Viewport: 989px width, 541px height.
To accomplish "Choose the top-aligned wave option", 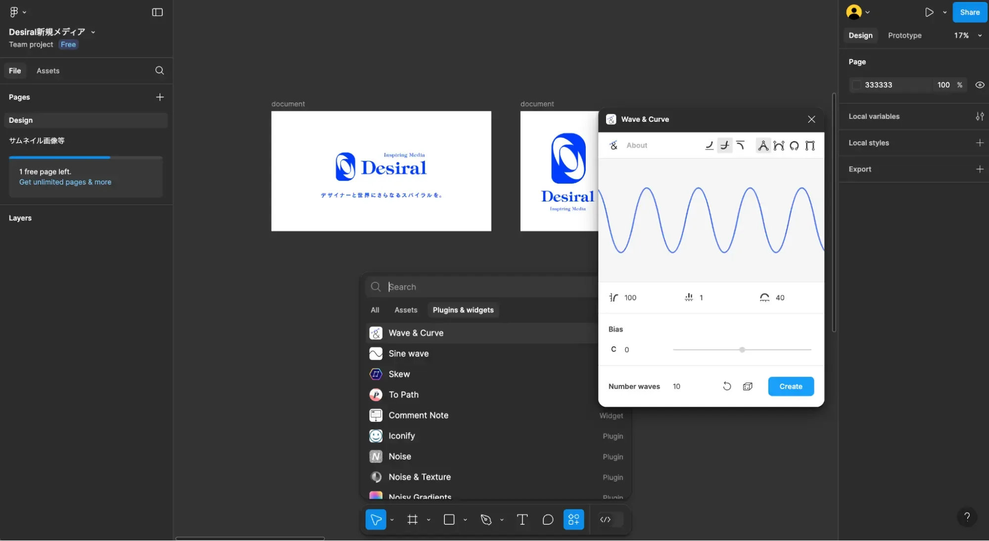I will pos(741,145).
